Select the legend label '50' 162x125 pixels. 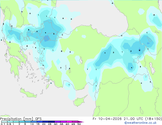(79, 124)
